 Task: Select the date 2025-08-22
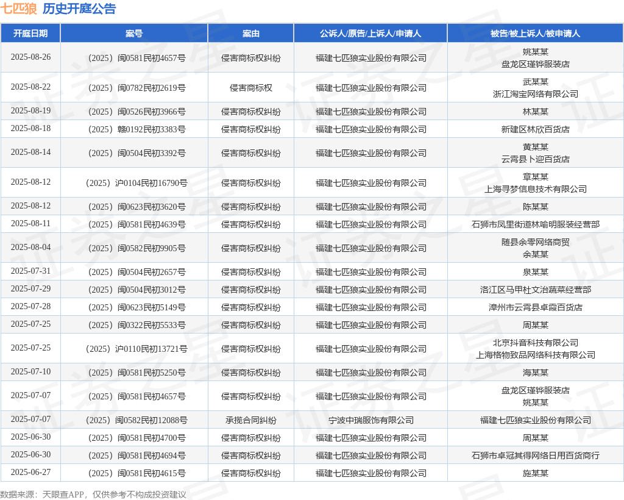coord(30,87)
